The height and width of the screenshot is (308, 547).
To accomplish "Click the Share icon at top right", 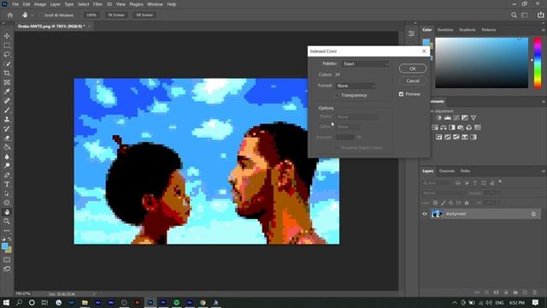I will [x=540, y=15].
